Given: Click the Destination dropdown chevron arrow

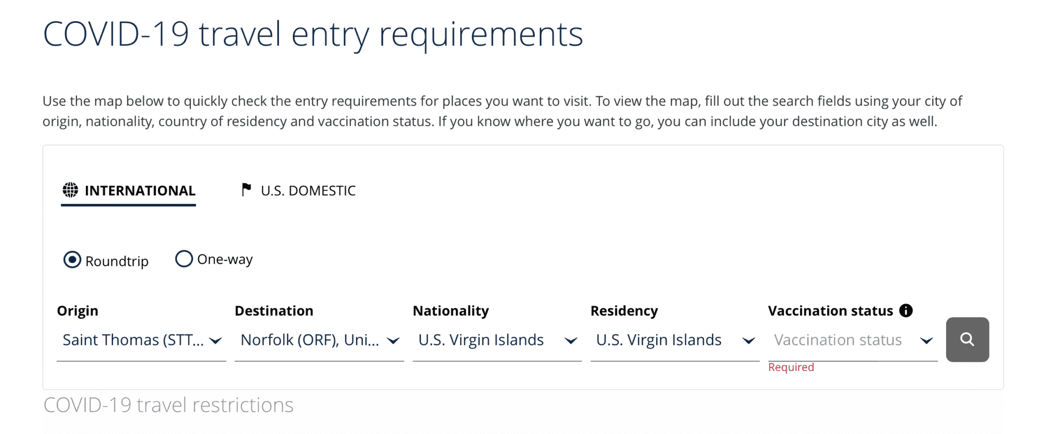Looking at the screenshot, I should click(x=393, y=340).
